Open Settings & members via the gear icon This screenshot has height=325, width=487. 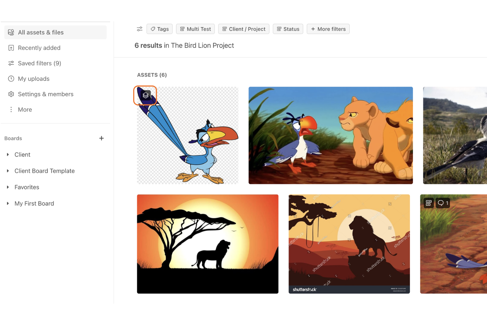pyautogui.click(x=11, y=94)
